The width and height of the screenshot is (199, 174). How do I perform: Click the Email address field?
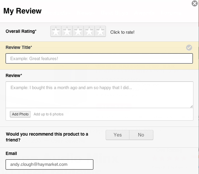pos(49,164)
